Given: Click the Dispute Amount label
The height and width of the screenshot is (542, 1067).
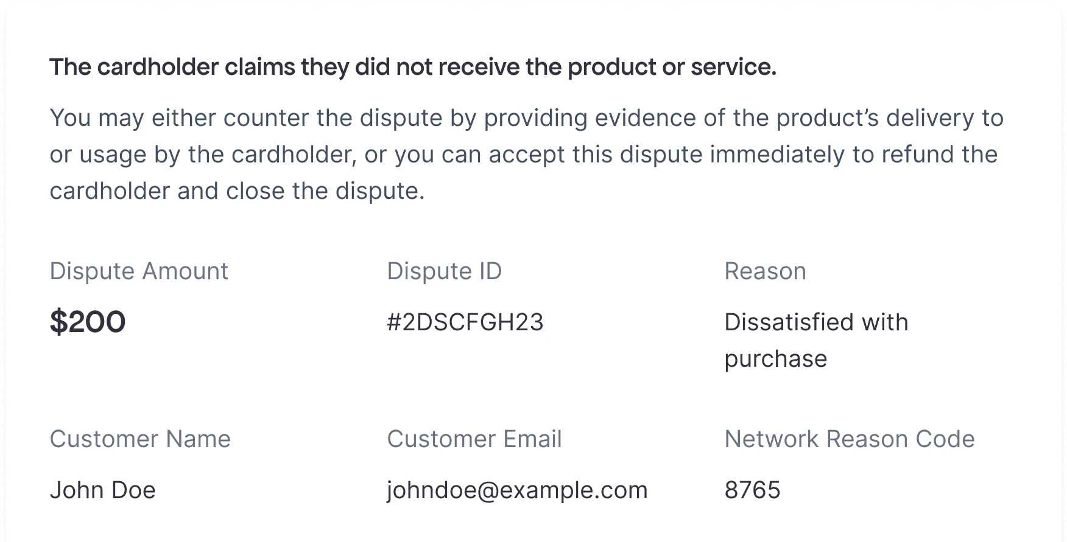Looking at the screenshot, I should (139, 271).
